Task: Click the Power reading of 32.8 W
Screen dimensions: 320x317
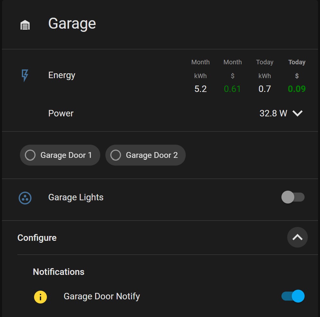Action: tap(273, 113)
